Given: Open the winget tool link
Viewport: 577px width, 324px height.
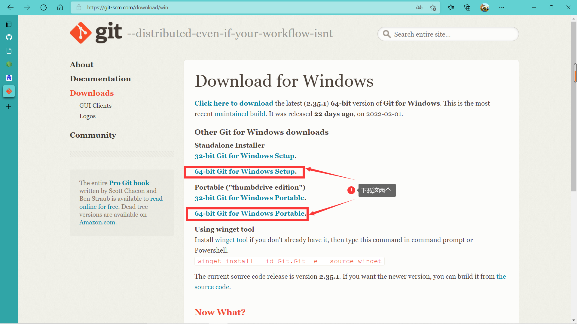Looking at the screenshot, I should click(231, 240).
